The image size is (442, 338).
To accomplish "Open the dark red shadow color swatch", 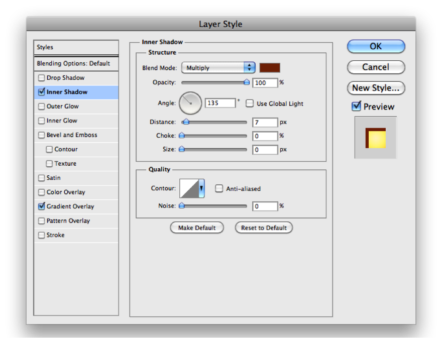I will coord(270,68).
